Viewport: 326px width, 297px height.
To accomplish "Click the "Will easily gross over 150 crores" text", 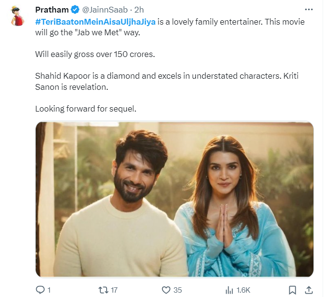I will 95,54.
